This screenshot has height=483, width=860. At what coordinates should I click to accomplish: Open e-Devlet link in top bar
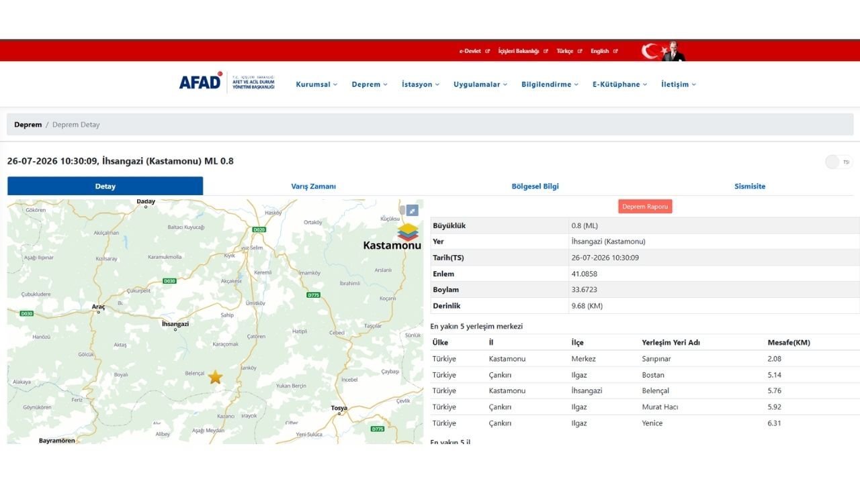(x=470, y=51)
